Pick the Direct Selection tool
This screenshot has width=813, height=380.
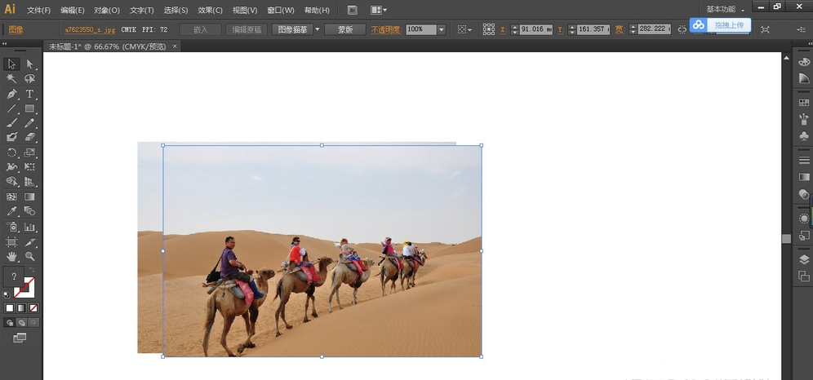pyautogui.click(x=29, y=64)
